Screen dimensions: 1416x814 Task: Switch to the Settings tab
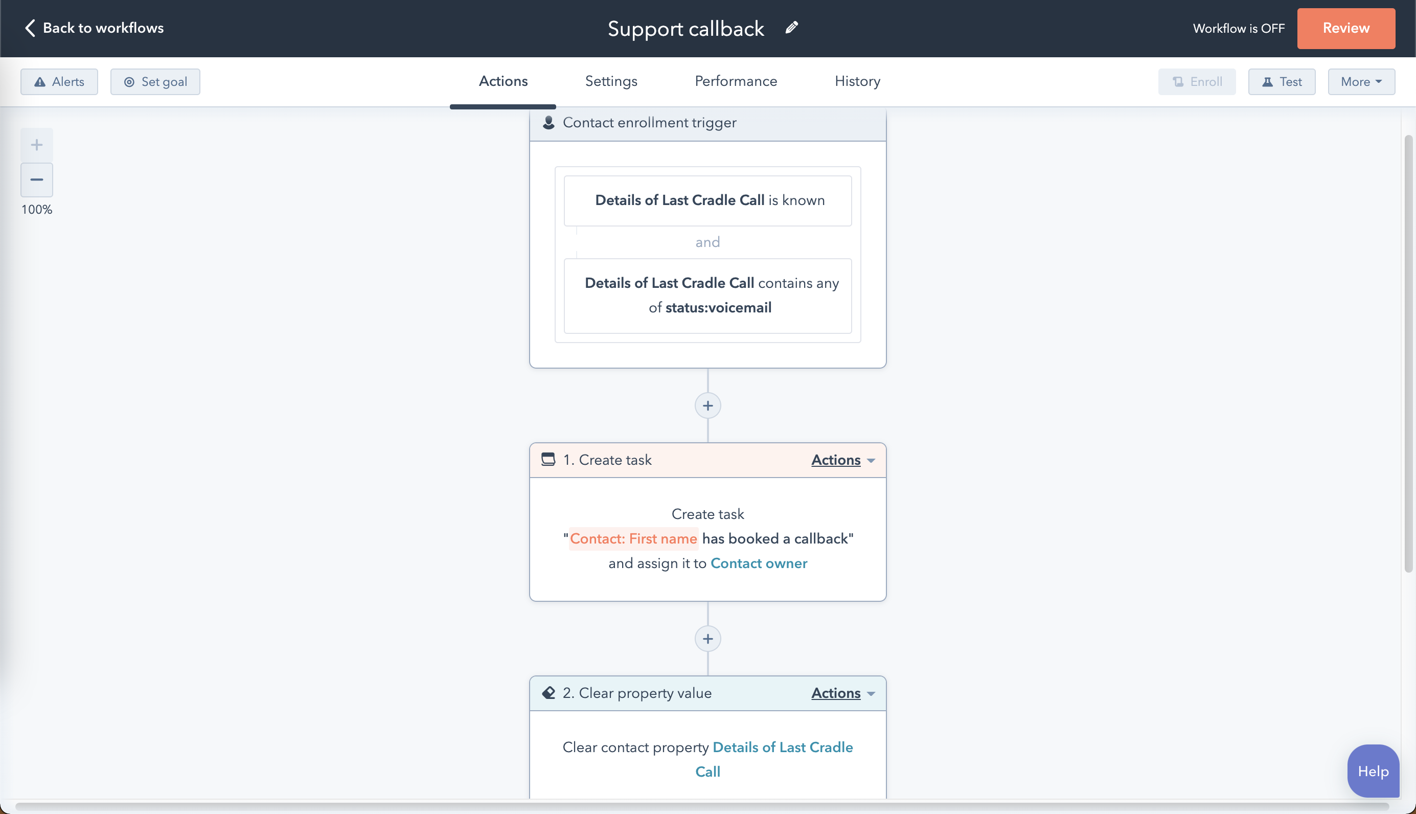point(611,82)
